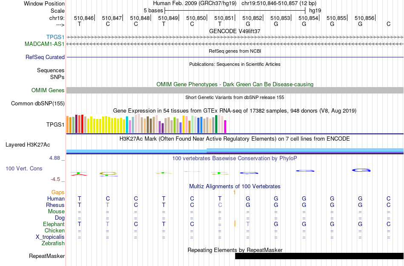
Task: Click the Gaps row label
Action: [x=58, y=192]
